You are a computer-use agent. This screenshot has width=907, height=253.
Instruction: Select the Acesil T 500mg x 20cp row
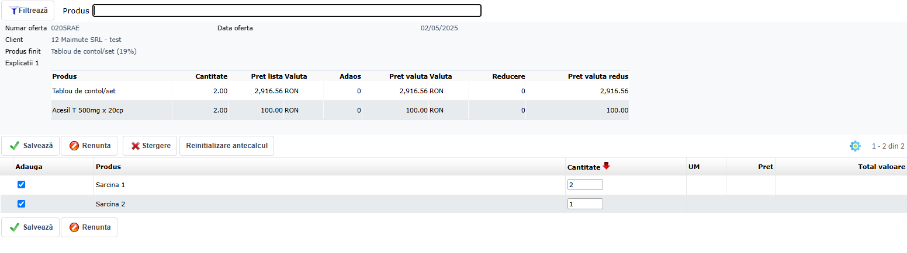(x=88, y=110)
